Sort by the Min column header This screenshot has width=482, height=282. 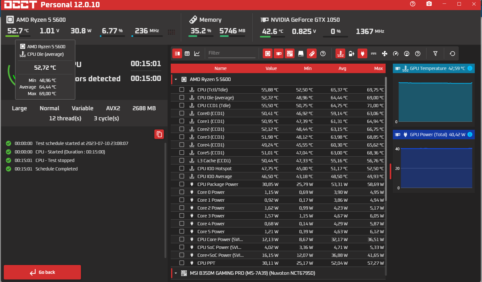point(308,68)
